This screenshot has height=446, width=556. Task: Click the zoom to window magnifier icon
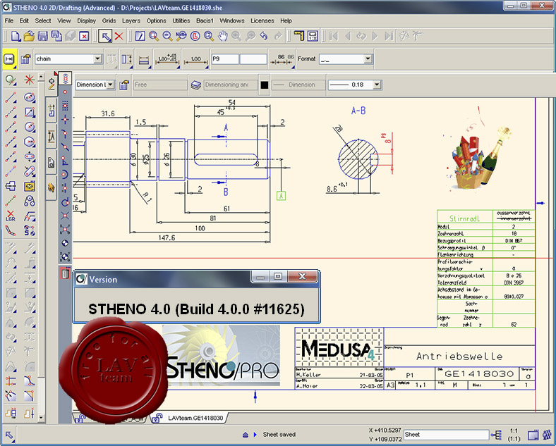point(209,36)
